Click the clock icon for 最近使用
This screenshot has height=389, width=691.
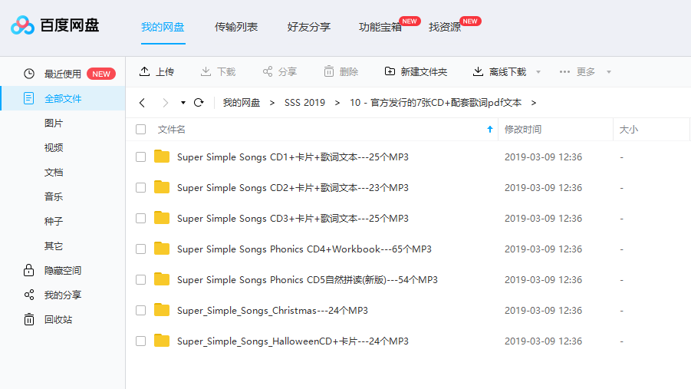tap(29, 74)
